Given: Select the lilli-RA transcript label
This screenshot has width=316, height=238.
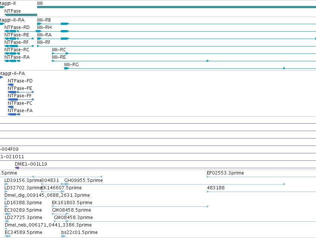Looking at the screenshot, I should point(44,35).
